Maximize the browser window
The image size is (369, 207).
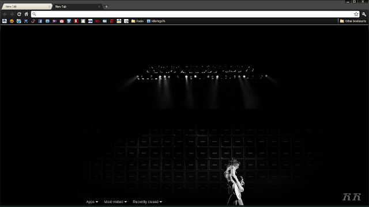point(355,2)
